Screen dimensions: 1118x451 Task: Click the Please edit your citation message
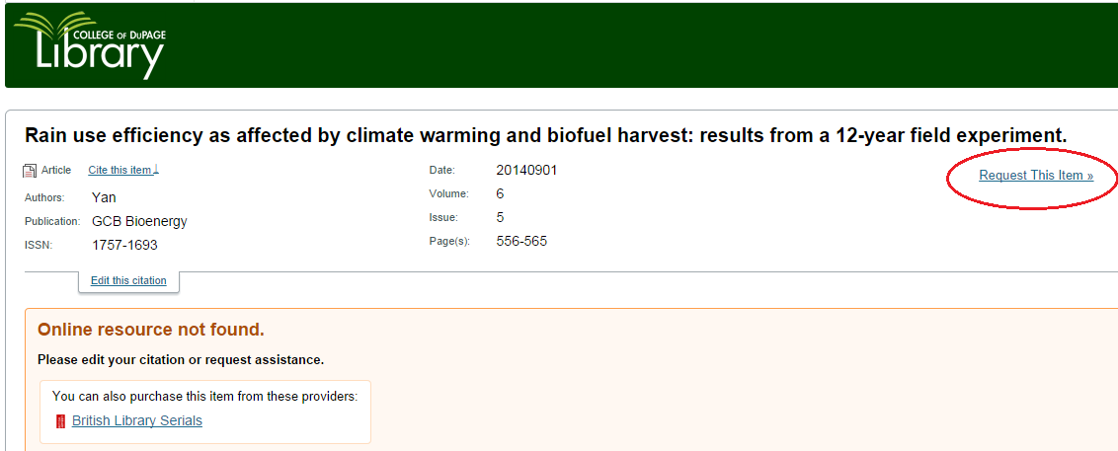tap(181, 360)
